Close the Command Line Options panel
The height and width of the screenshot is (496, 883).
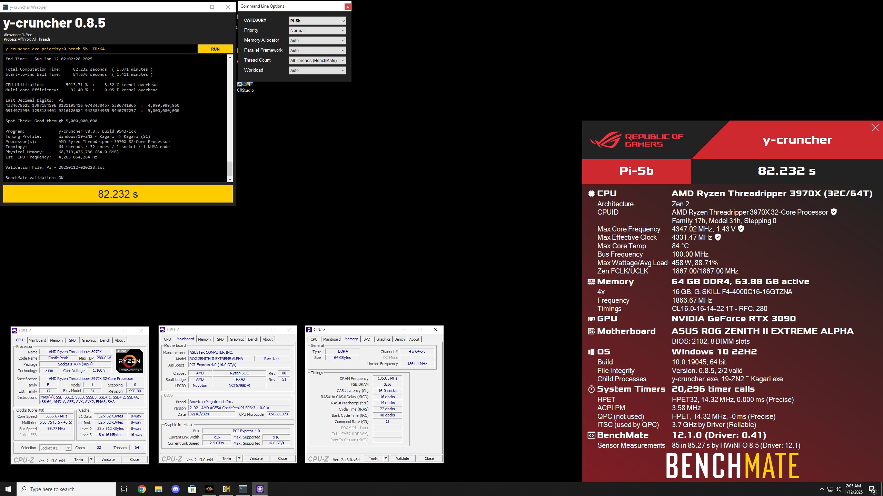(348, 7)
